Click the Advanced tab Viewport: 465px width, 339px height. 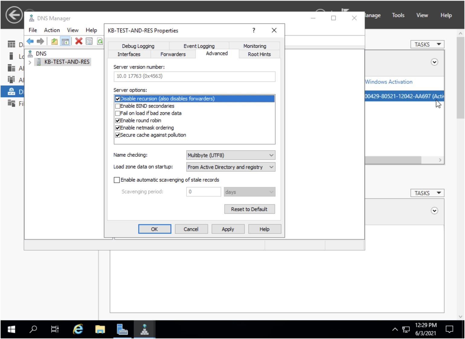click(x=217, y=53)
